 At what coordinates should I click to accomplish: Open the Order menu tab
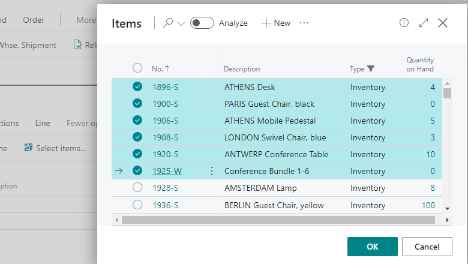[x=34, y=20]
